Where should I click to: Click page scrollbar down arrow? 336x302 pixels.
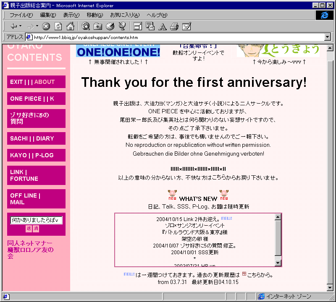click(330, 288)
